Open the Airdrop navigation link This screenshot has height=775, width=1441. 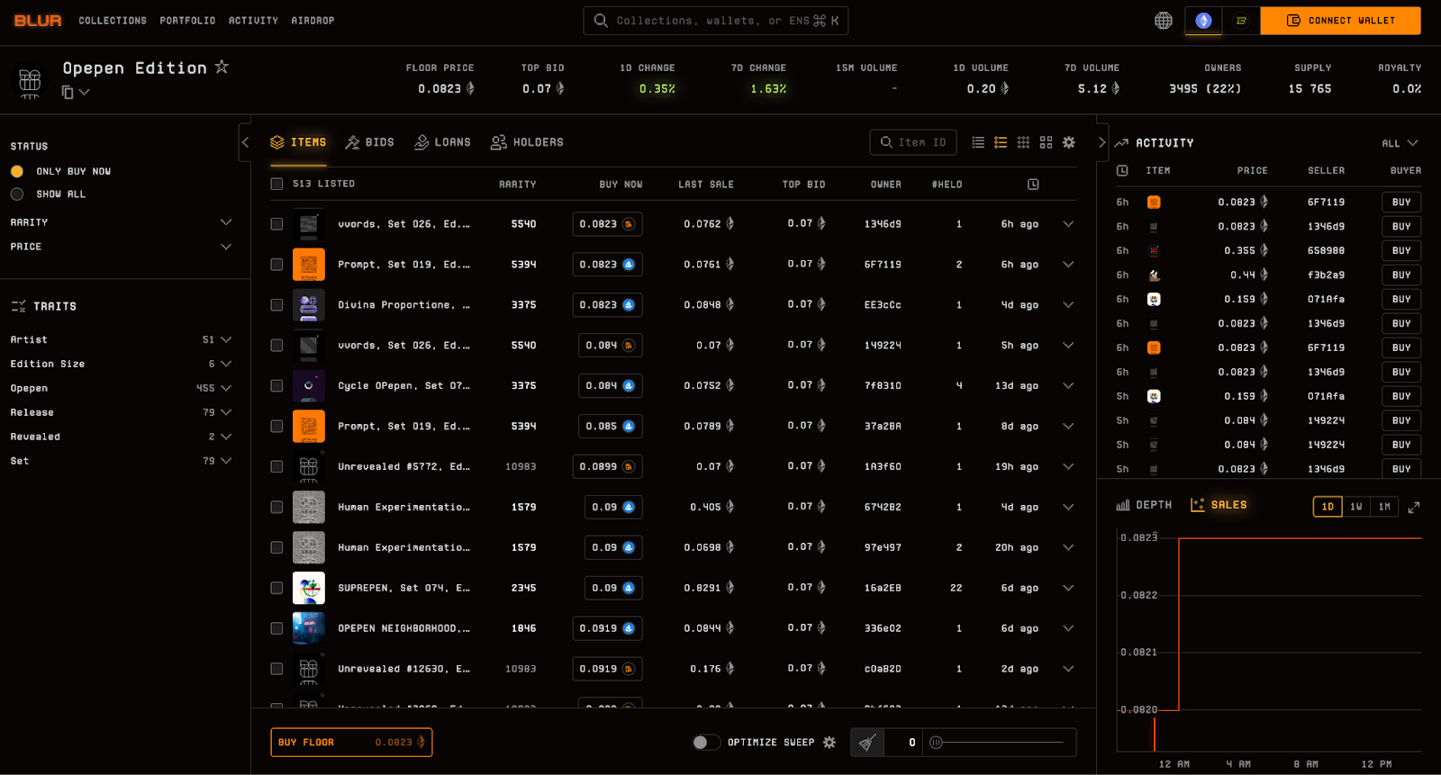[x=313, y=20]
